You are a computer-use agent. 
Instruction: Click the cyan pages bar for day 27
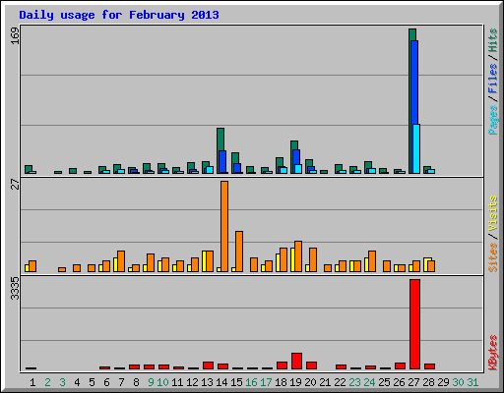pyautogui.click(x=416, y=148)
